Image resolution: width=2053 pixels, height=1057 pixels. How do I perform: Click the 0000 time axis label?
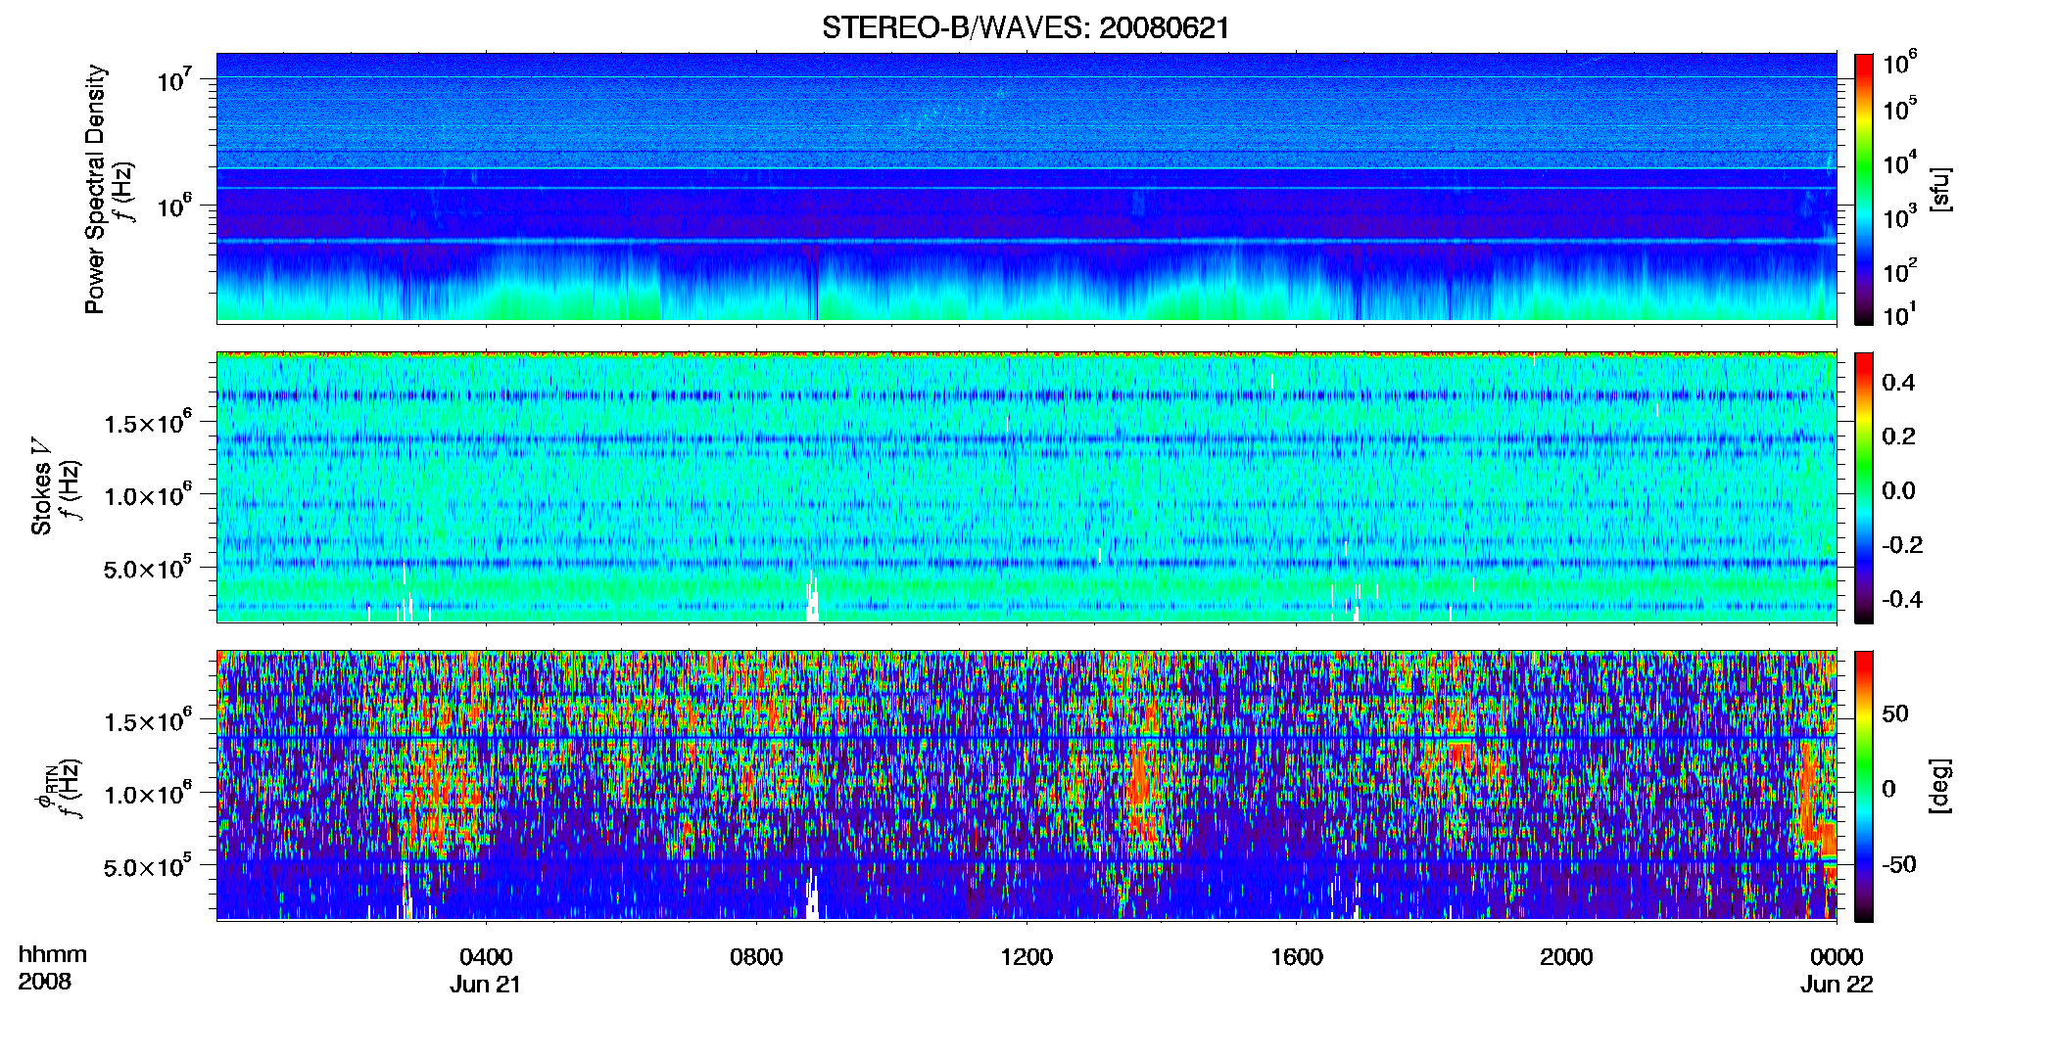coord(1837,957)
